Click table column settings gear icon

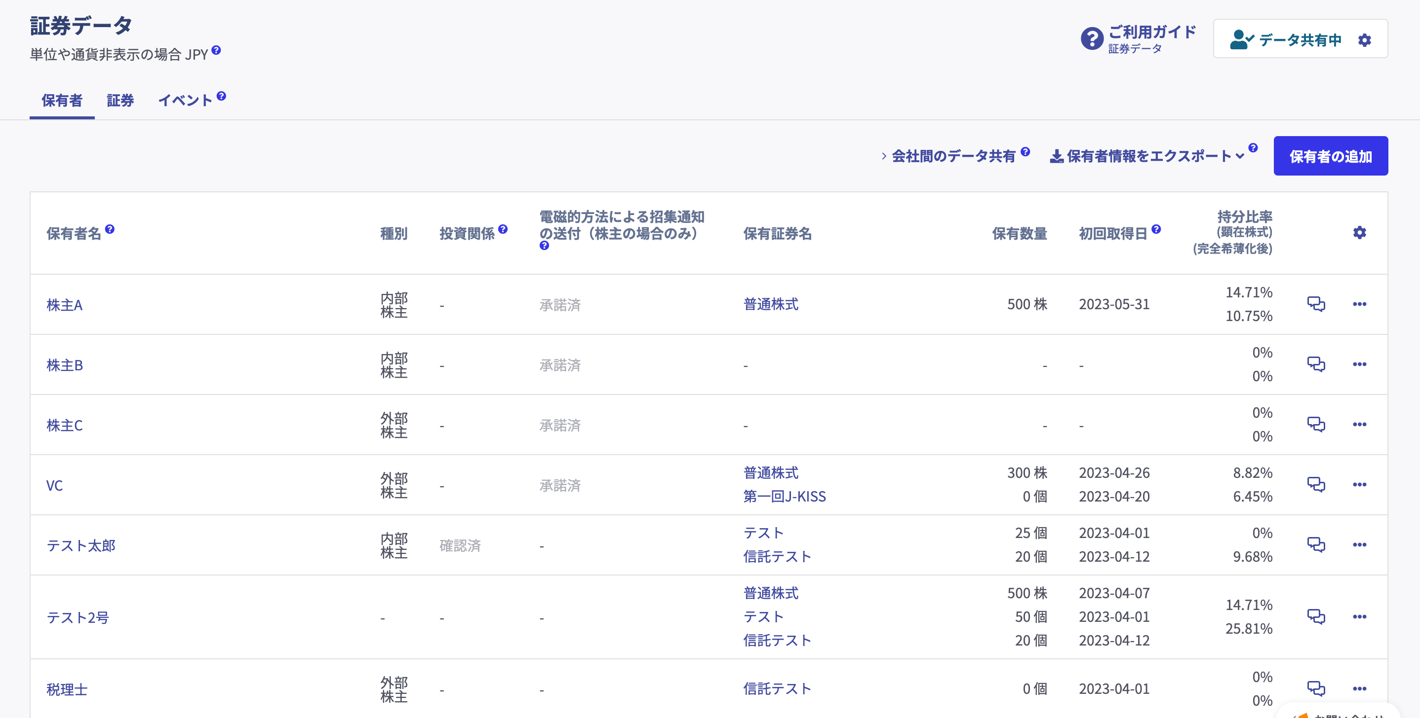(1359, 232)
